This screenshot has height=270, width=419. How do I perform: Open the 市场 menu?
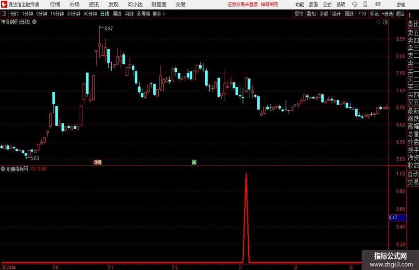(x=74, y=4)
